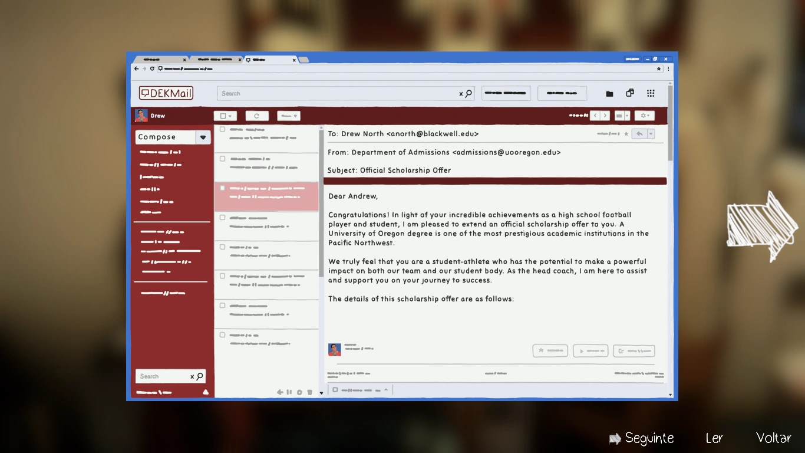Tick the checkbox of the fourth message

click(x=223, y=217)
